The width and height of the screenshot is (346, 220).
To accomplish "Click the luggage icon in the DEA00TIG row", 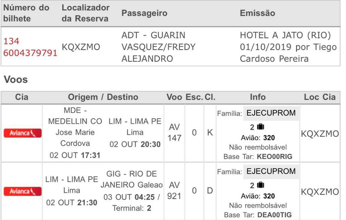I will (x=261, y=185).
